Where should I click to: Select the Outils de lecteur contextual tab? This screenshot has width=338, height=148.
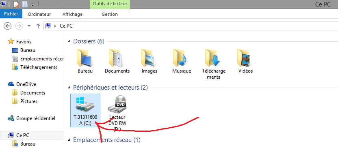[x=110, y=4]
